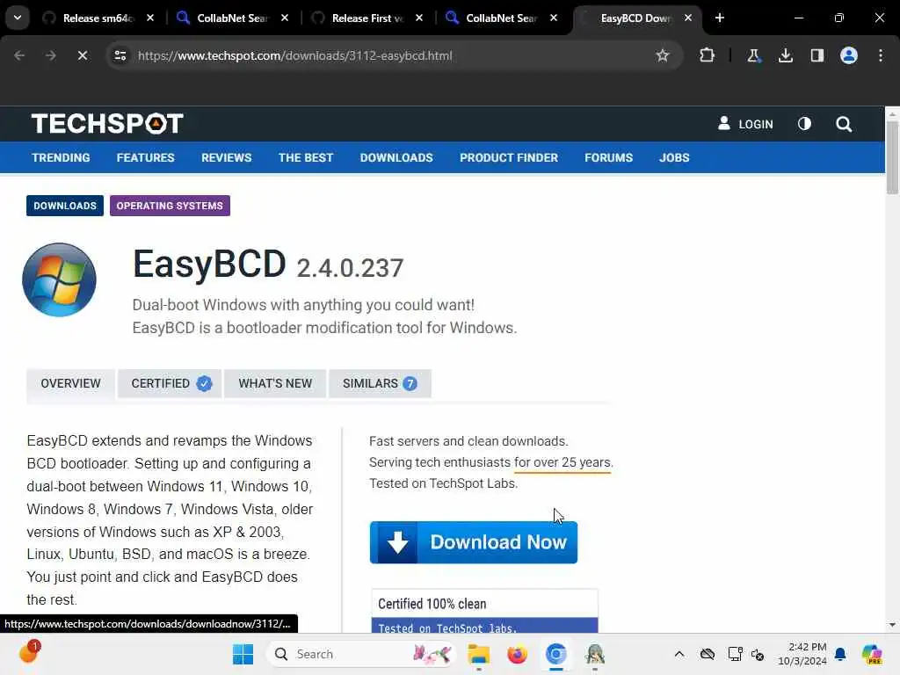
Task: Click the cloud sync-off tray icon
Action: pos(708,654)
